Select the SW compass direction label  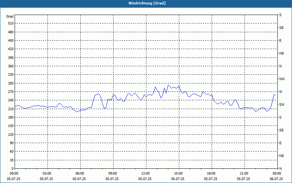pos(282,105)
